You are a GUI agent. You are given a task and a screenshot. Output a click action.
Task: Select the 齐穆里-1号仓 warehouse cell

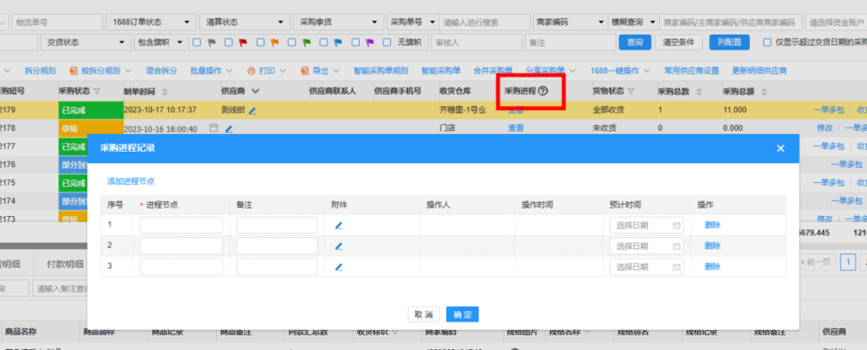[x=462, y=110]
